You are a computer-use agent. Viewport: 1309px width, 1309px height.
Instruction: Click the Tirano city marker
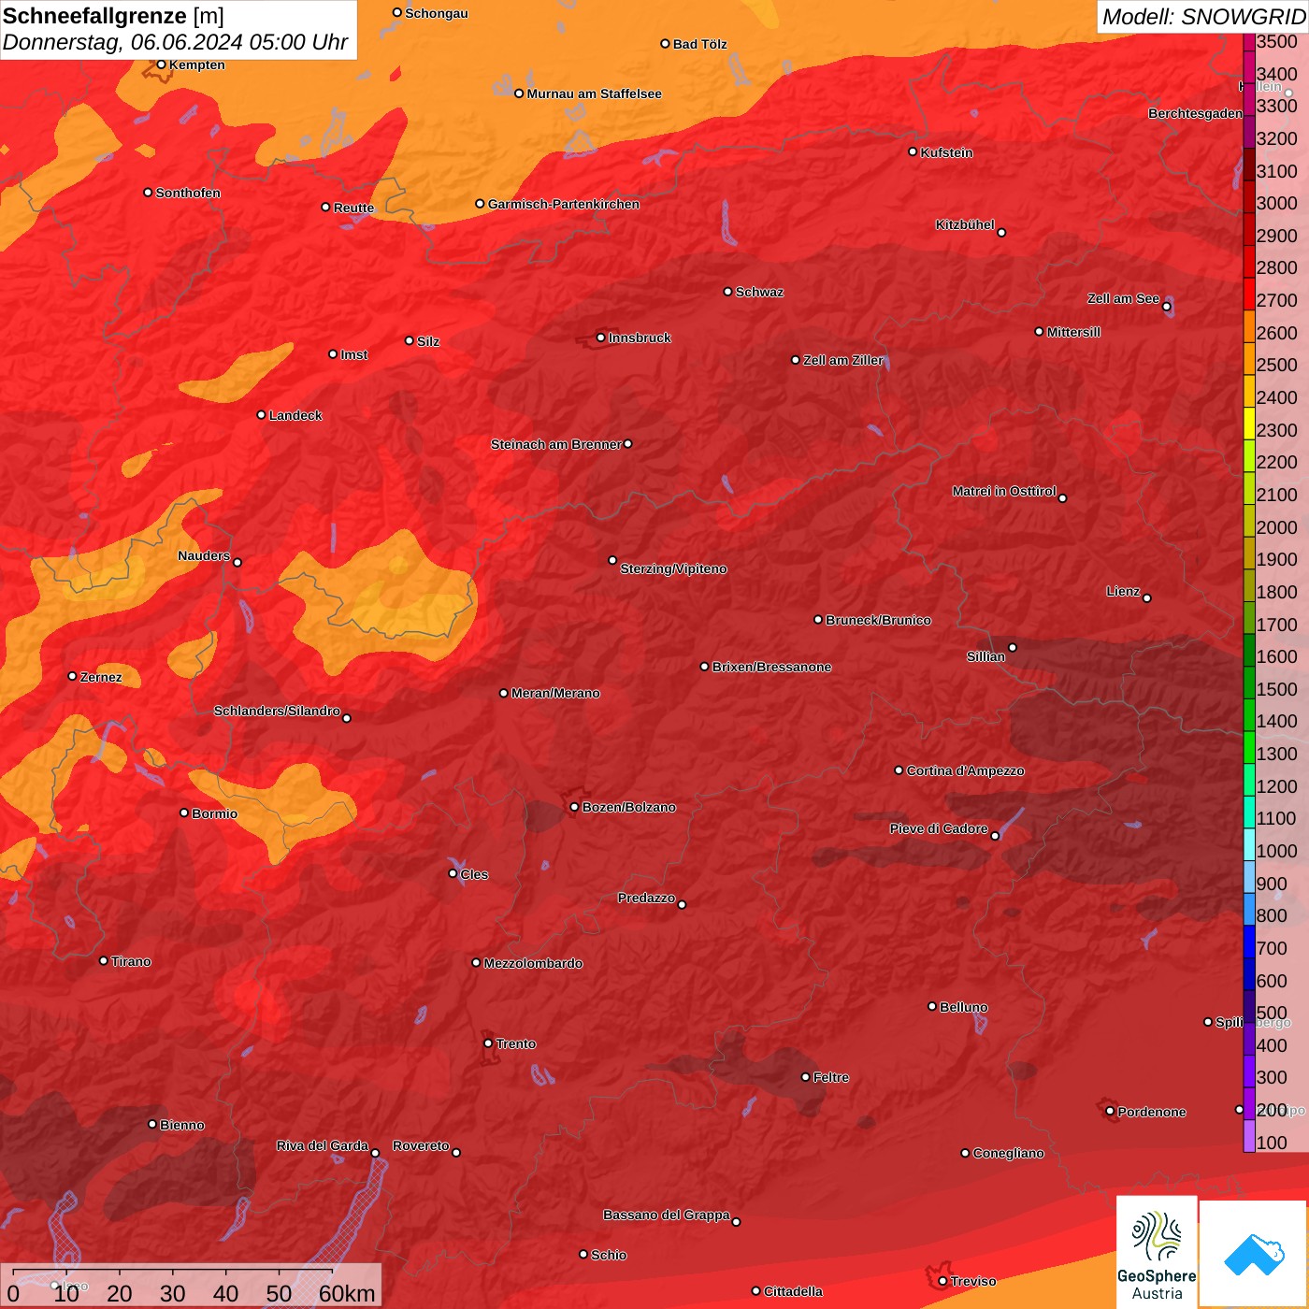pyautogui.click(x=104, y=960)
